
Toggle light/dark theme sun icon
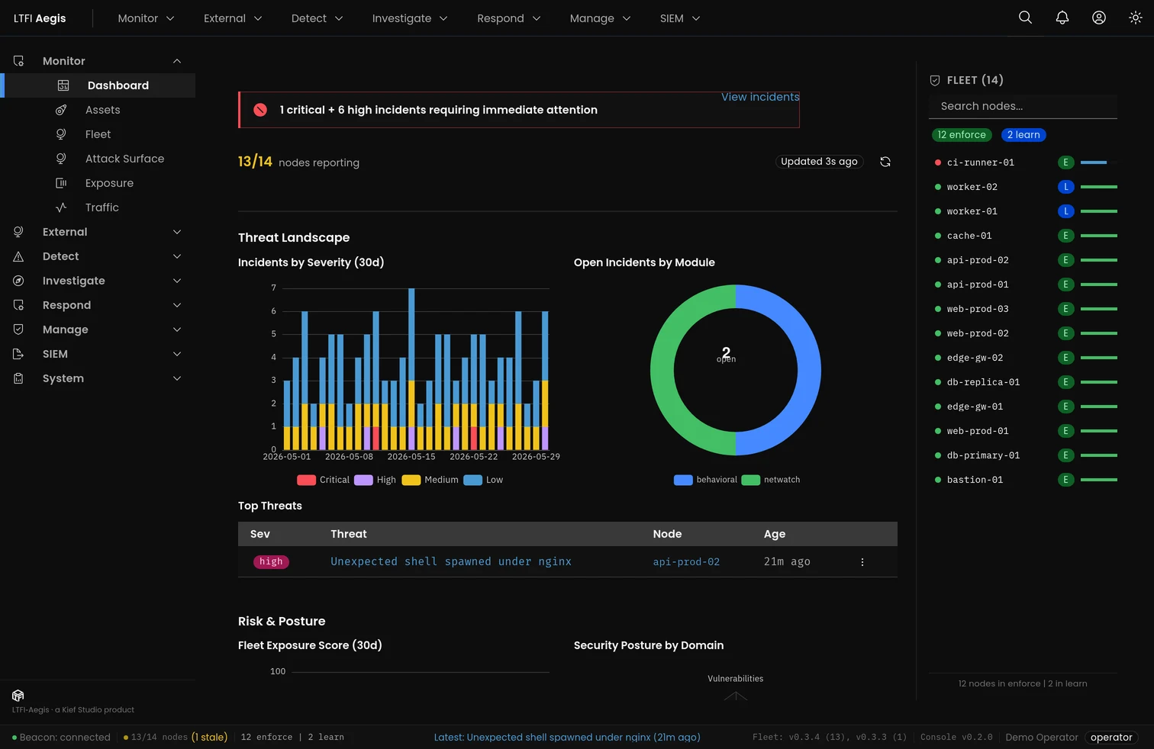point(1135,18)
